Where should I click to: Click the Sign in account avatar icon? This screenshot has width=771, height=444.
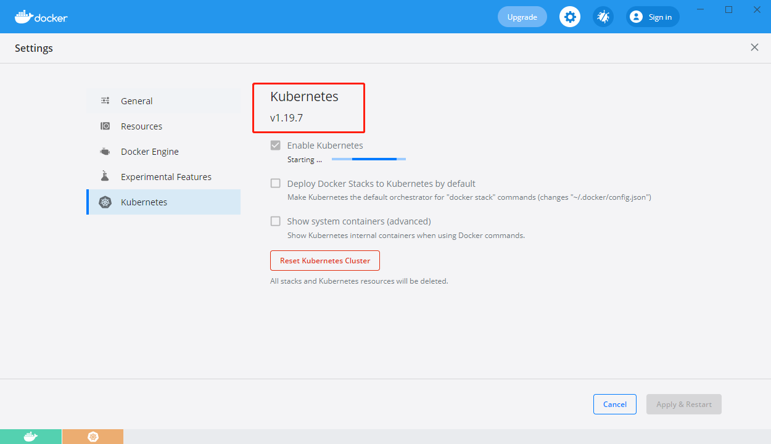(635, 17)
